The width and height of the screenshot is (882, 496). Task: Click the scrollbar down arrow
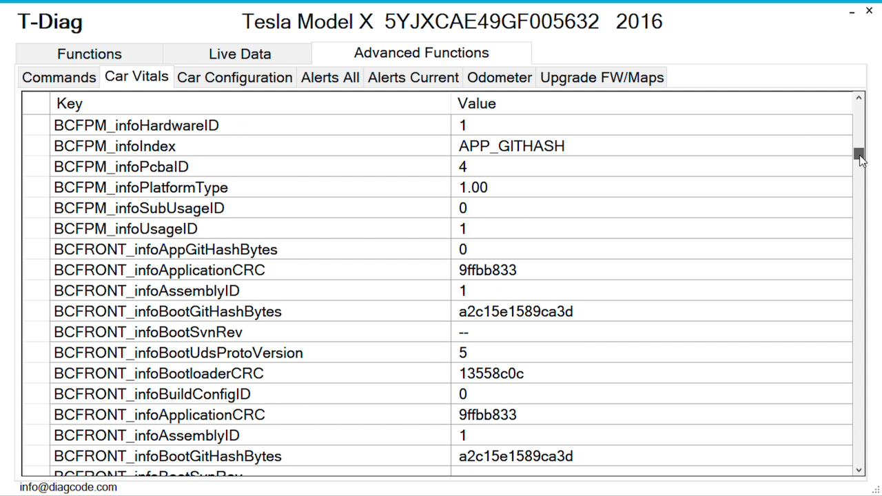tap(859, 470)
